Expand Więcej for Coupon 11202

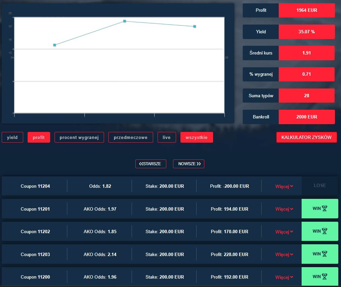[284, 232]
